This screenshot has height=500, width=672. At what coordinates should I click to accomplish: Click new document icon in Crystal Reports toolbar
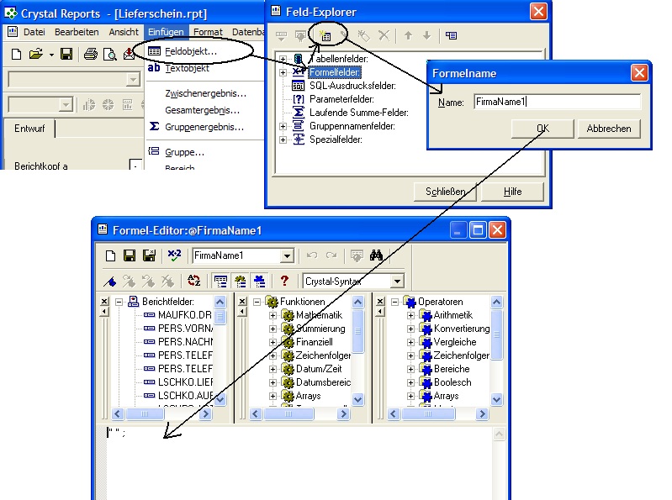tap(16, 55)
